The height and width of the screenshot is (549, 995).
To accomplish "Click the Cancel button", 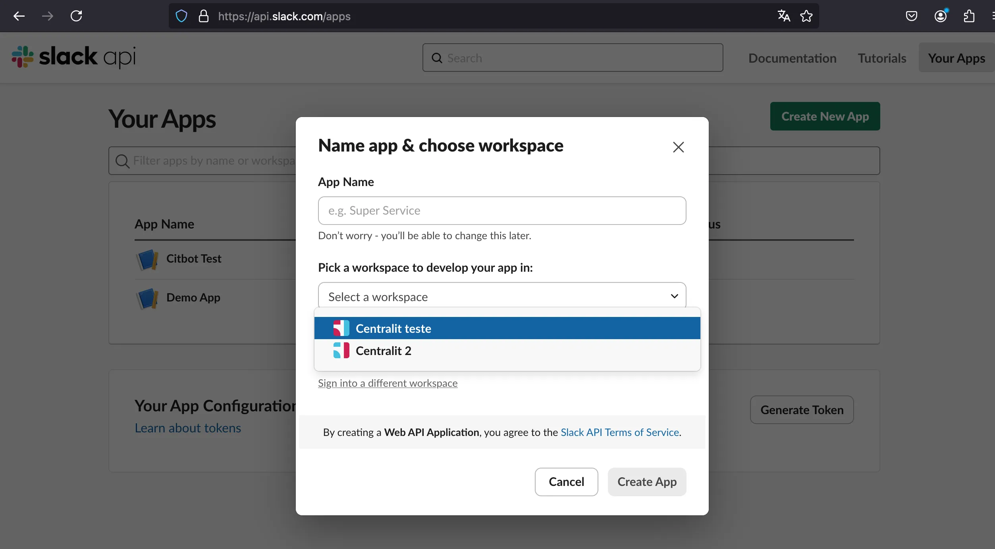I will [x=566, y=482].
